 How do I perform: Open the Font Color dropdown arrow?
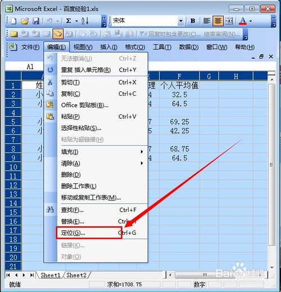coord(251,21)
